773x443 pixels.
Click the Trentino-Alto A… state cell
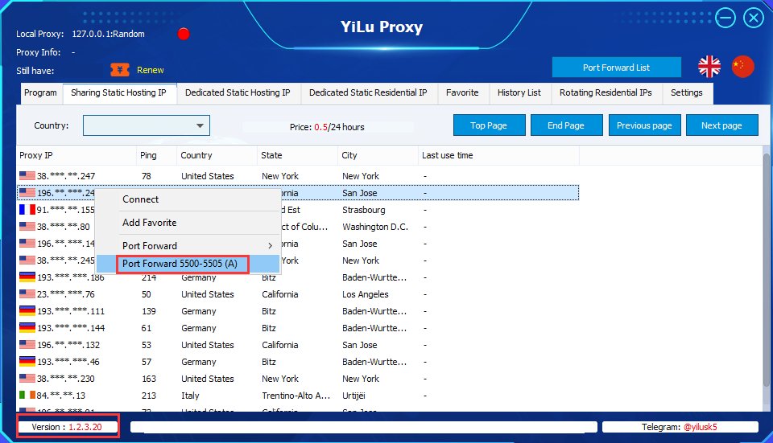click(296, 396)
